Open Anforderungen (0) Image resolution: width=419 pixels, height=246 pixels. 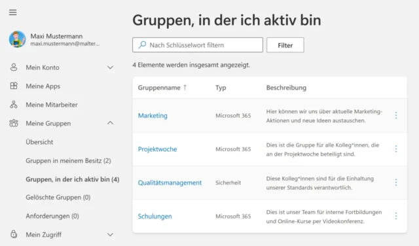[x=52, y=216]
